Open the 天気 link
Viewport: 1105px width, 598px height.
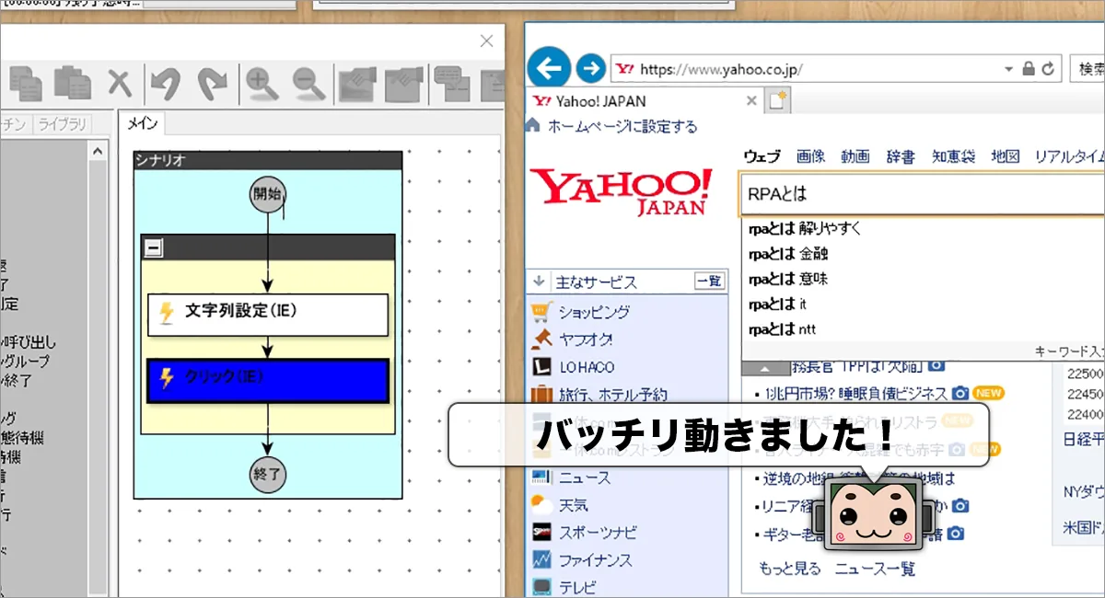[574, 504]
